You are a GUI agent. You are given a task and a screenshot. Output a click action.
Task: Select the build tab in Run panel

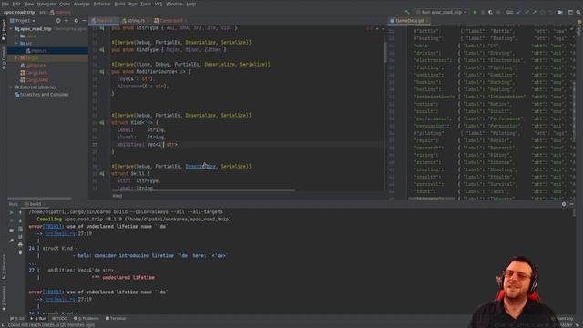pos(35,204)
